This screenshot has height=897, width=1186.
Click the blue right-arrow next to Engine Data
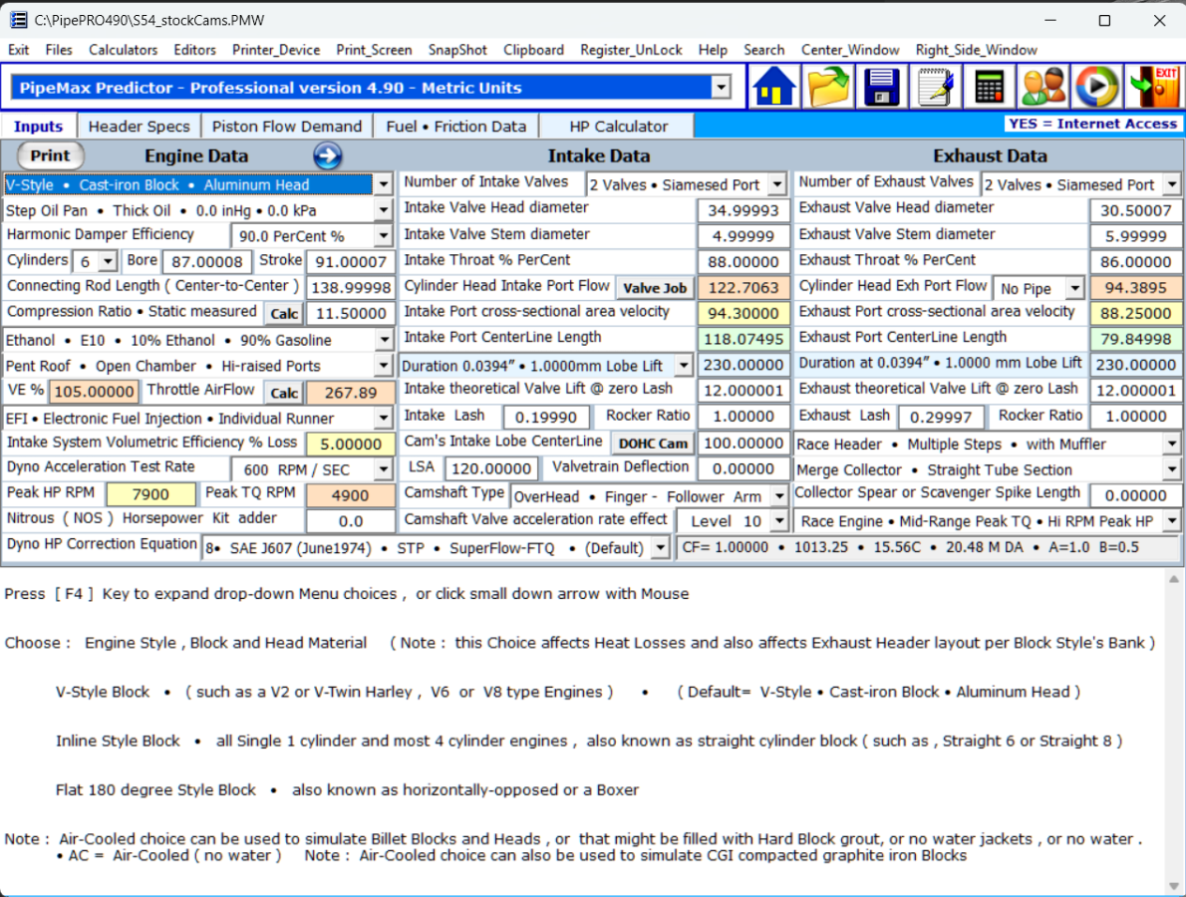click(x=328, y=156)
